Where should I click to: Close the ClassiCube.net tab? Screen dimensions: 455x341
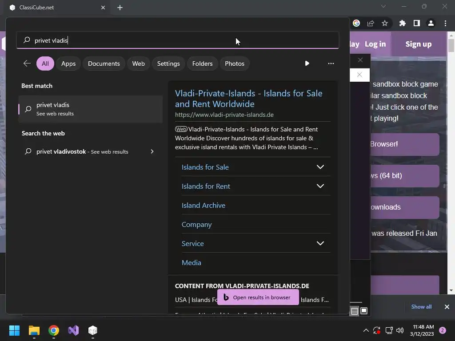pos(103,8)
